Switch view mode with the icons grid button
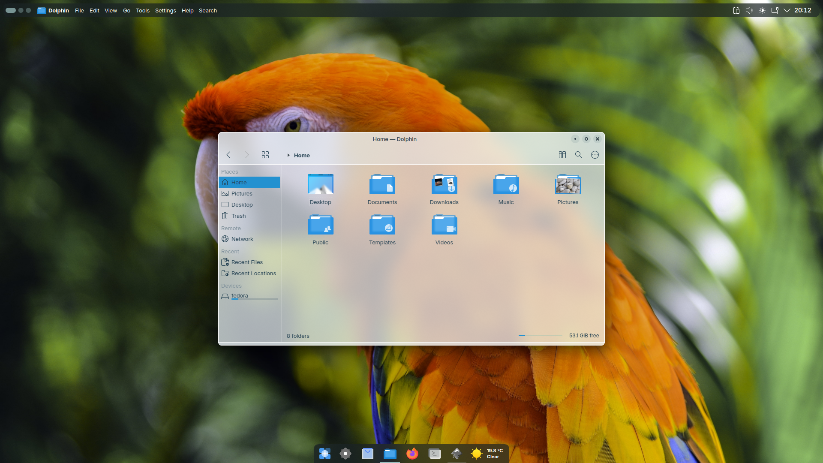 pos(265,155)
